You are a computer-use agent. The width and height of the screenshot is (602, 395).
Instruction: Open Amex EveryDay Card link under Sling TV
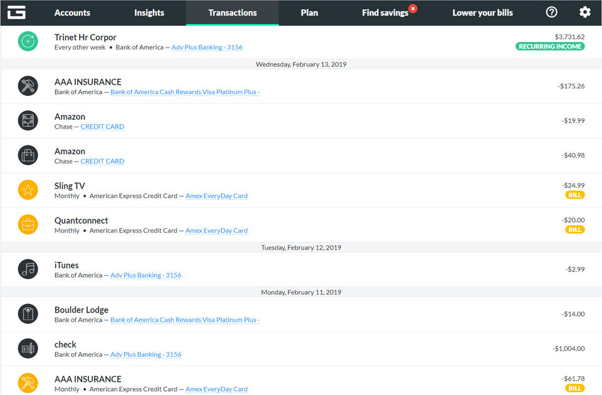(216, 196)
